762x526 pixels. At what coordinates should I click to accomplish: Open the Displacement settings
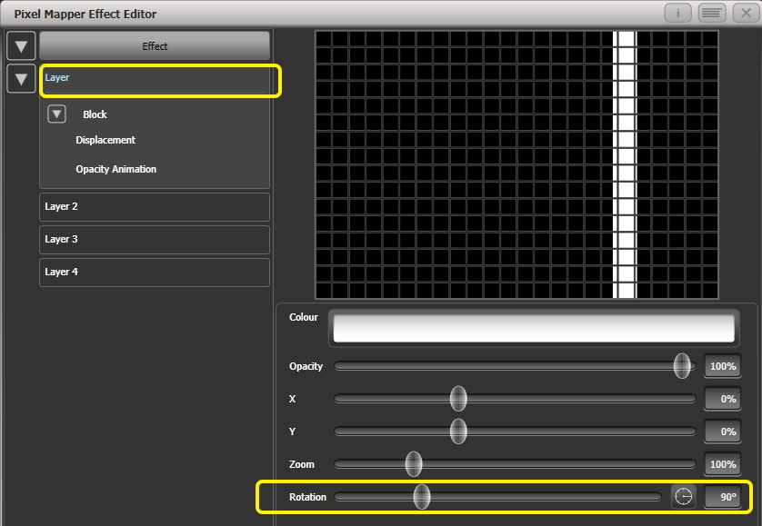(x=105, y=140)
